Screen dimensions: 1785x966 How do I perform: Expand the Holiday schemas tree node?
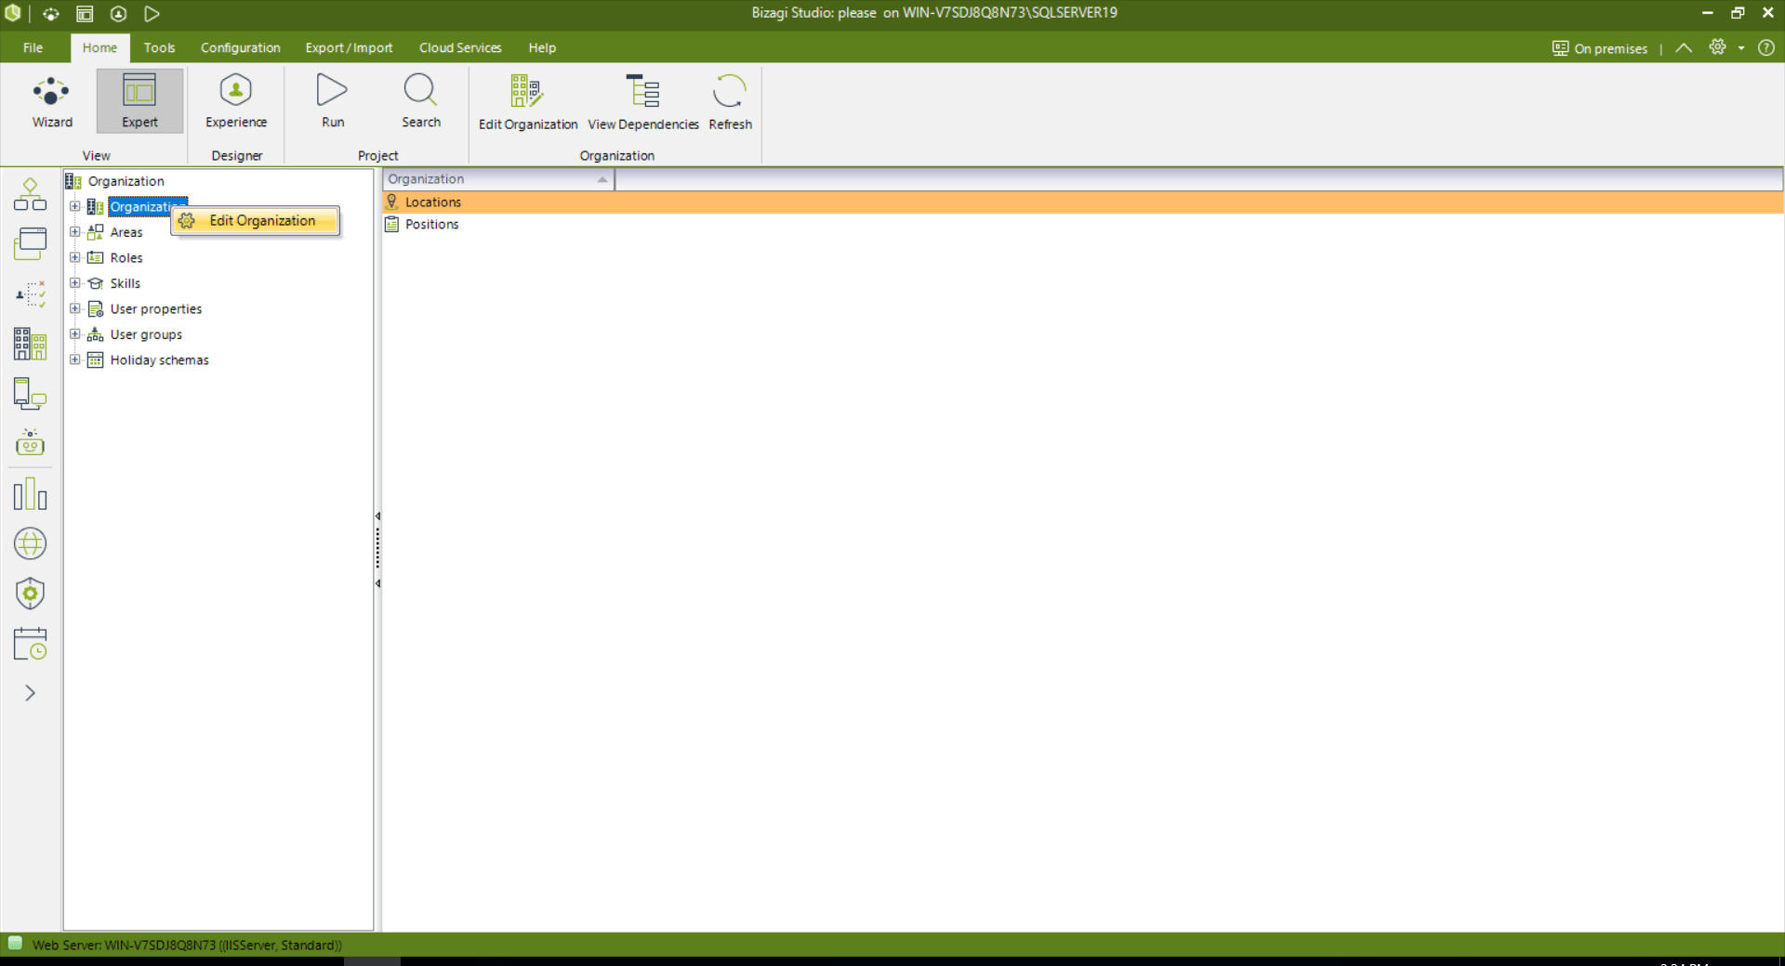(x=75, y=359)
